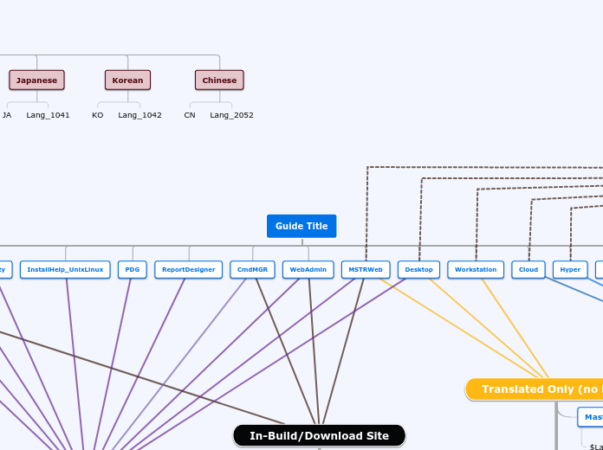Select the ReportDesigner node
The width and height of the screenshot is (603, 450).
pos(189,269)
